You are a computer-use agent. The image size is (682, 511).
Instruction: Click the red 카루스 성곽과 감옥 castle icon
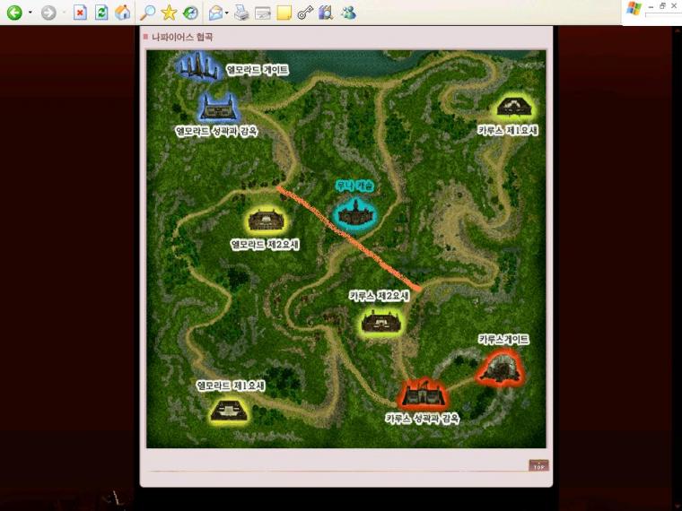click(x=423, y=394)
